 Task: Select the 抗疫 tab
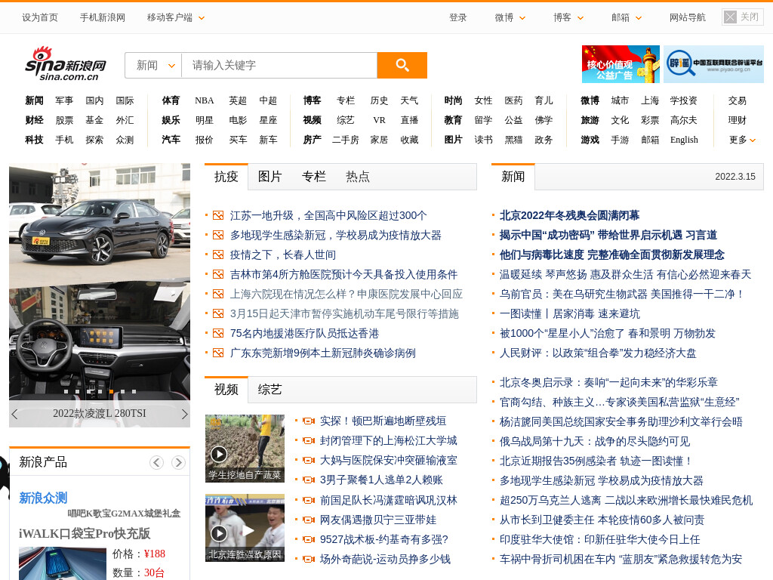226,177
